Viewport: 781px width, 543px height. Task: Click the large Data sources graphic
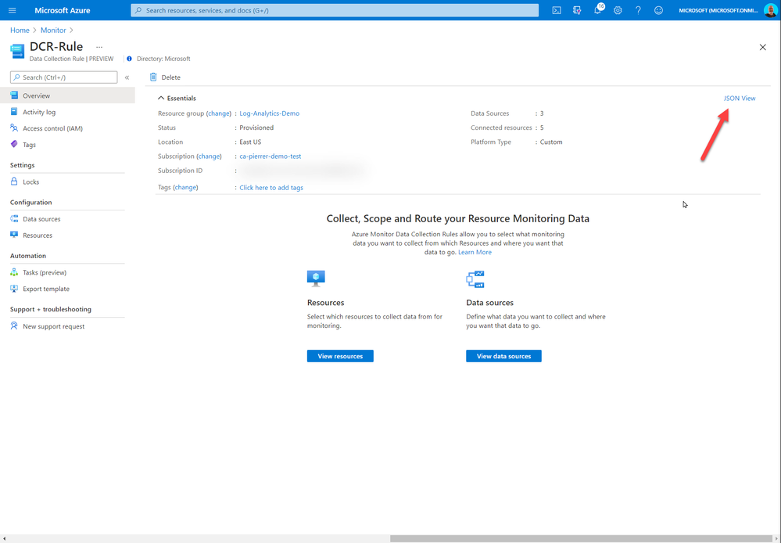475,279
